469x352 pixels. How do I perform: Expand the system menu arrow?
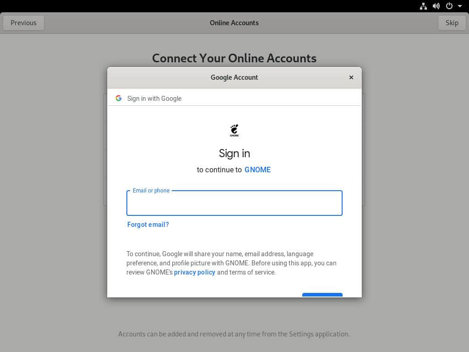460,6
